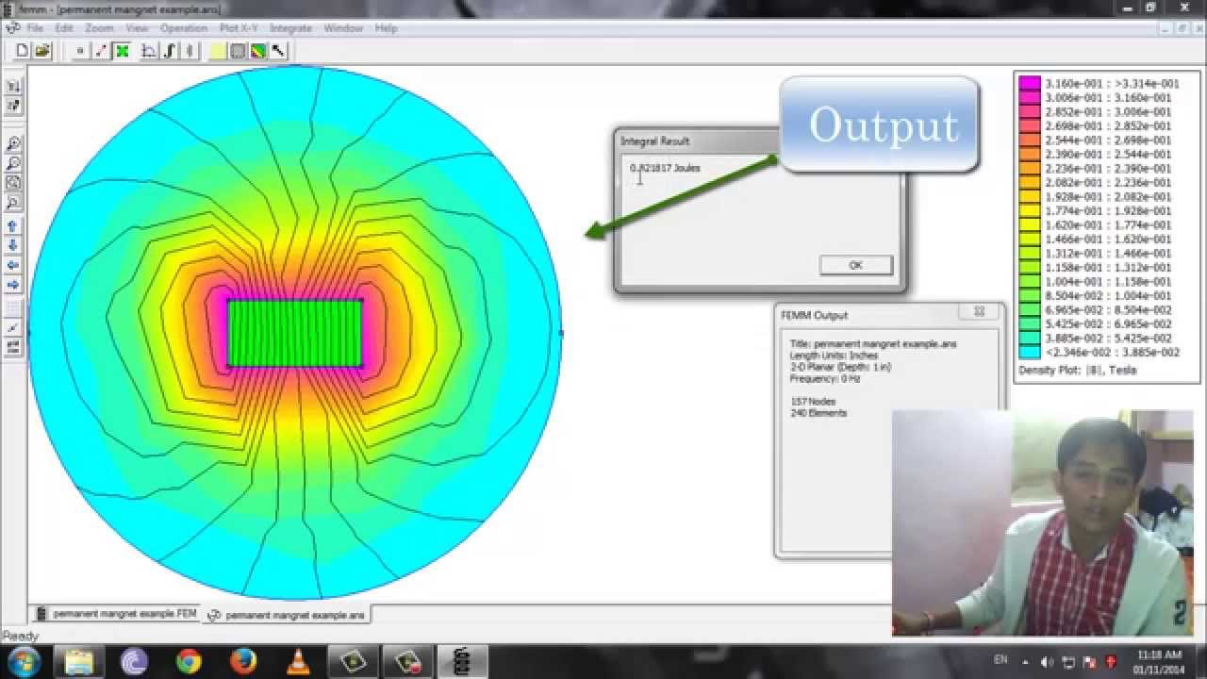This screenshot has height=679, width=1207.
Task: Click the Open file folder icon
Action: (x=42, y=51)
